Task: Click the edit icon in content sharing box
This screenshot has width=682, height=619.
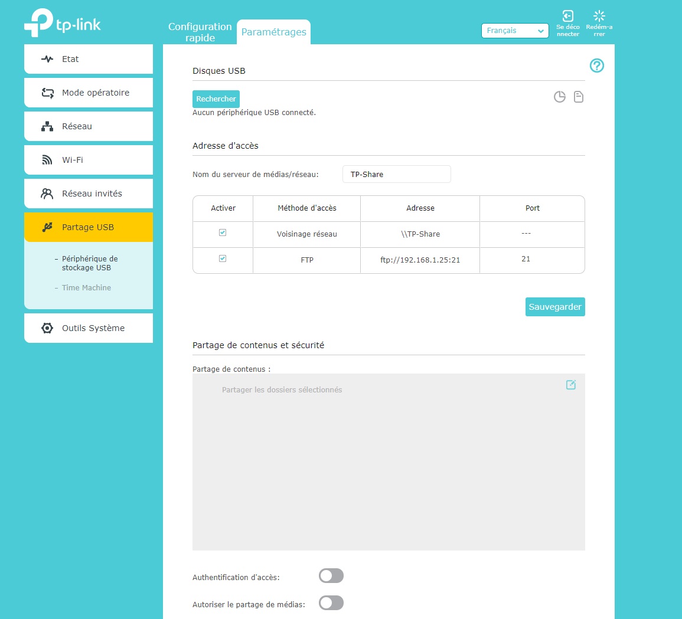Action: [x=571, y=385]
